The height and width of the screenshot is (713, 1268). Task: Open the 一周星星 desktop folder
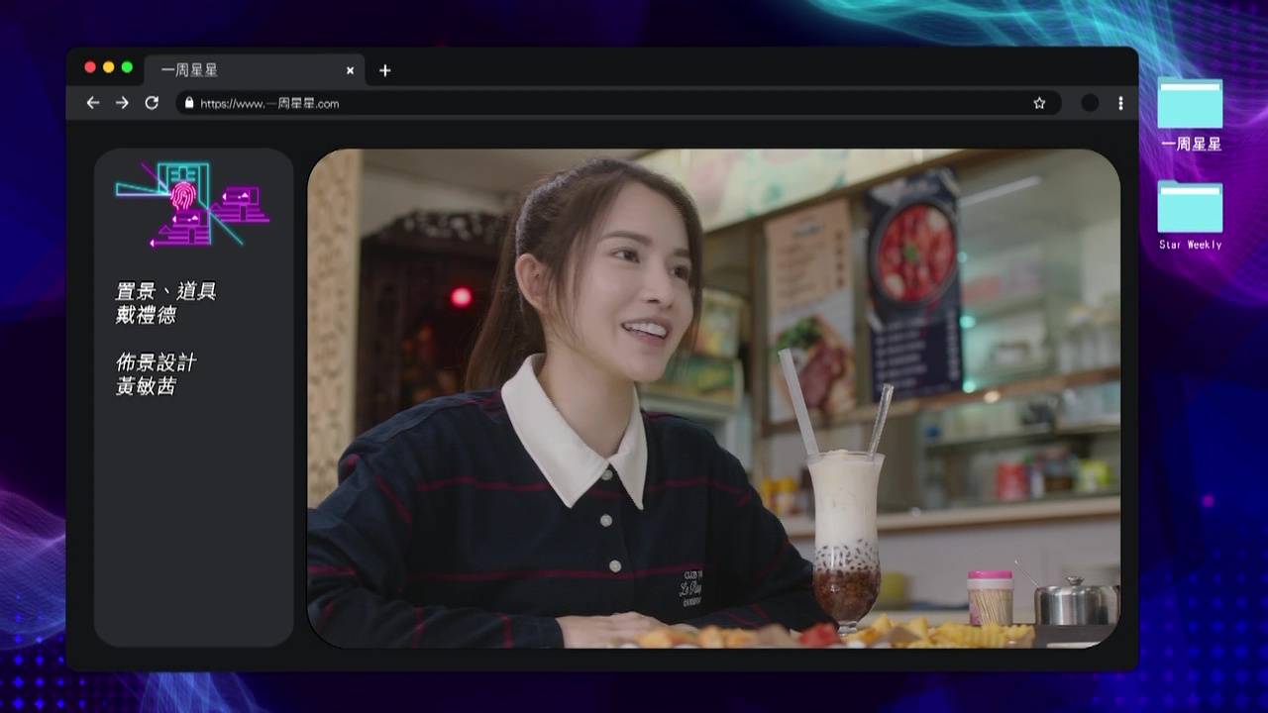1190,113
